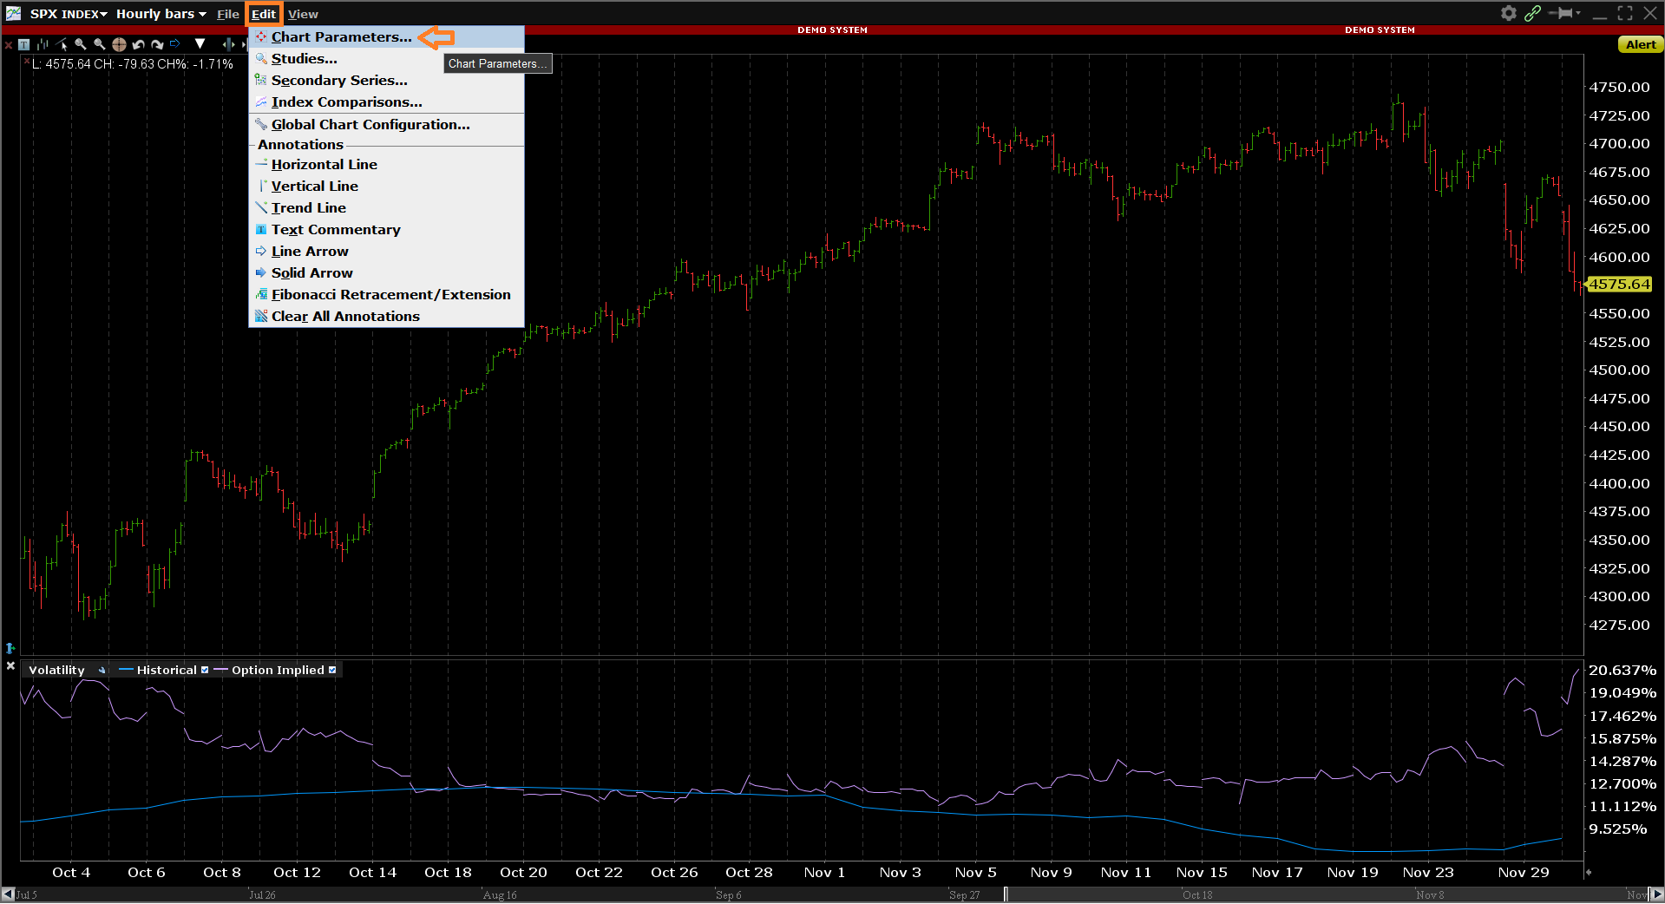The image size is (1665, 904).
Task: Choose Text Commentary annotation
Action: pyautogui.click(x=386, y=229)
